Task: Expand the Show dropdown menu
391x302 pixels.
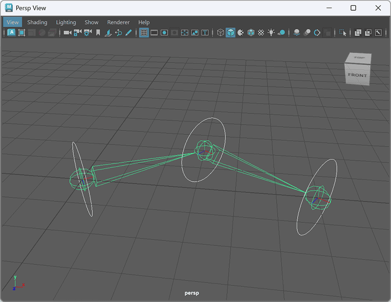Action: (x=91, y=22)
